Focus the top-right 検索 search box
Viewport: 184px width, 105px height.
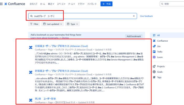click(x=172, y=4)
